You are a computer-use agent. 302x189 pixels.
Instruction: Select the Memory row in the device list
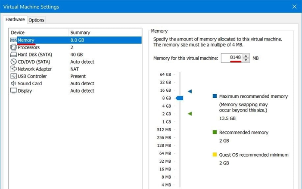[75, 40]
